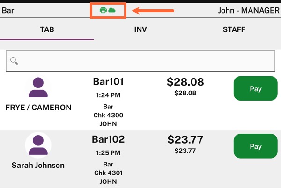Focus the tab search field
This screenshot has width=281, height=195.
pos(140,61)
